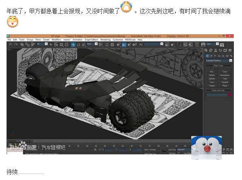This screenshot has height=180, width=242.
Task: Open the Customize menu
Action: tap(118, 40)
